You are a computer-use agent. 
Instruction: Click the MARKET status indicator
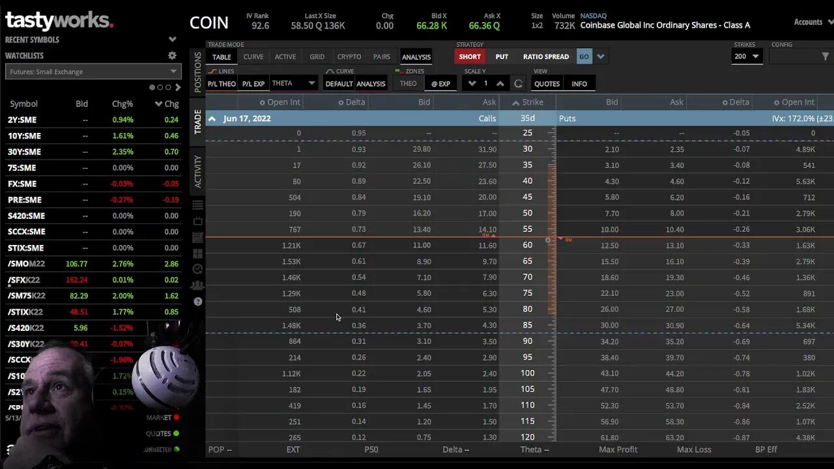pyautogui.click(x=177, y=418)
